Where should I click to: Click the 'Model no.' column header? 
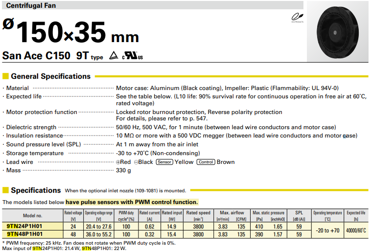tap(32, 216)
